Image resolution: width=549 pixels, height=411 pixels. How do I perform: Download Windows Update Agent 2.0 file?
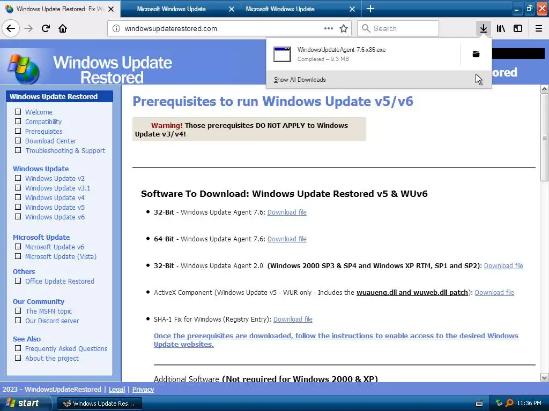[x=503, y=266]
